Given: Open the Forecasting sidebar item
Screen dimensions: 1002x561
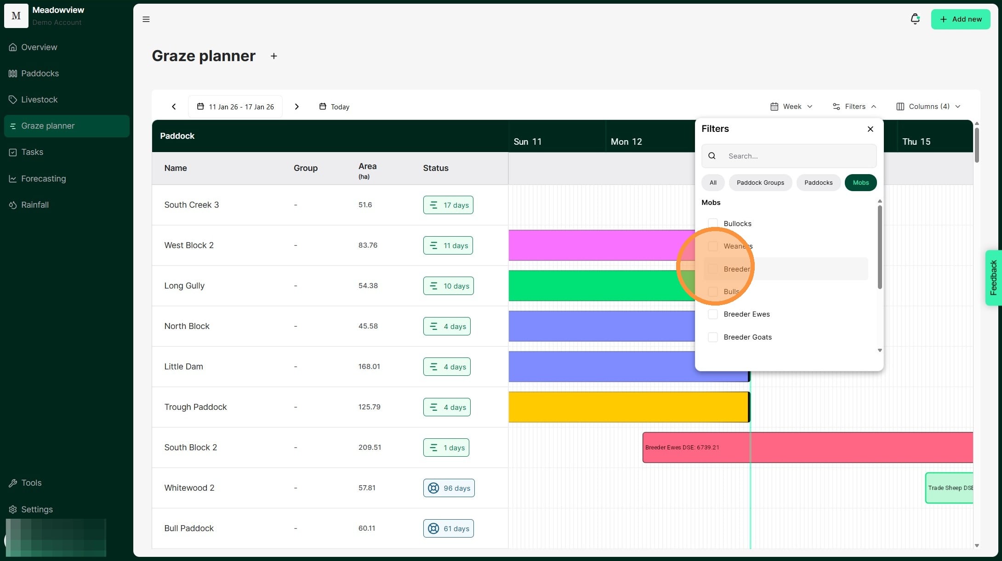Looking at the screenshot, I should (x=43, y=179).
